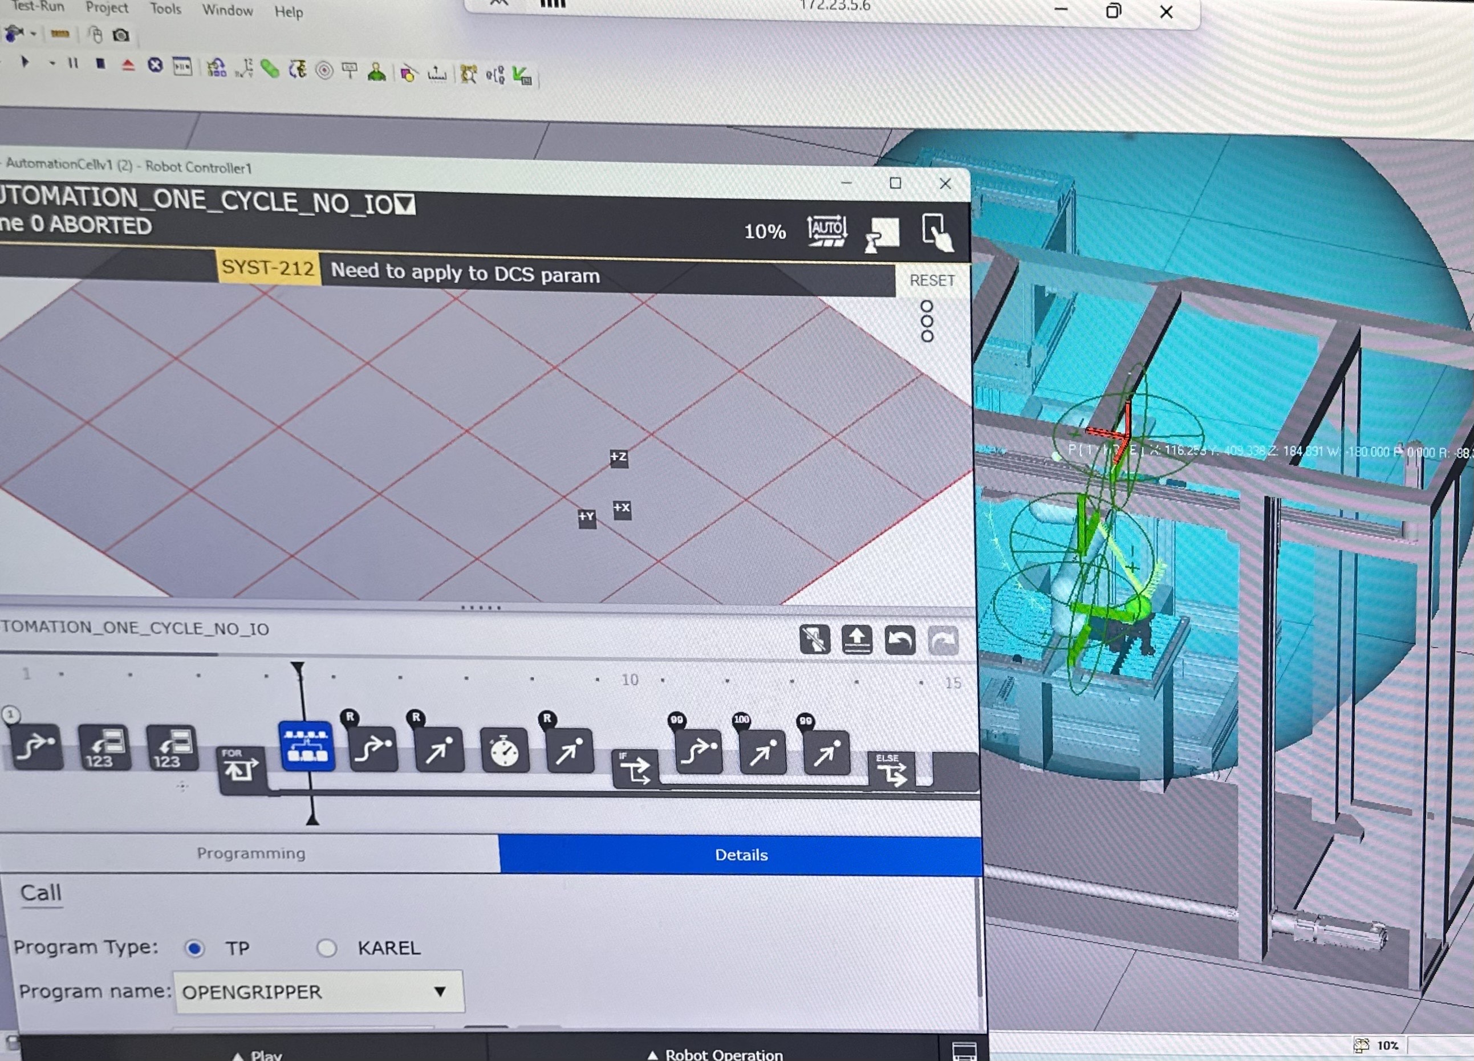Screen dimensions: 1474x1061
Task: Expand the program name selector arrow in header
Action: [x=405, y=205]
